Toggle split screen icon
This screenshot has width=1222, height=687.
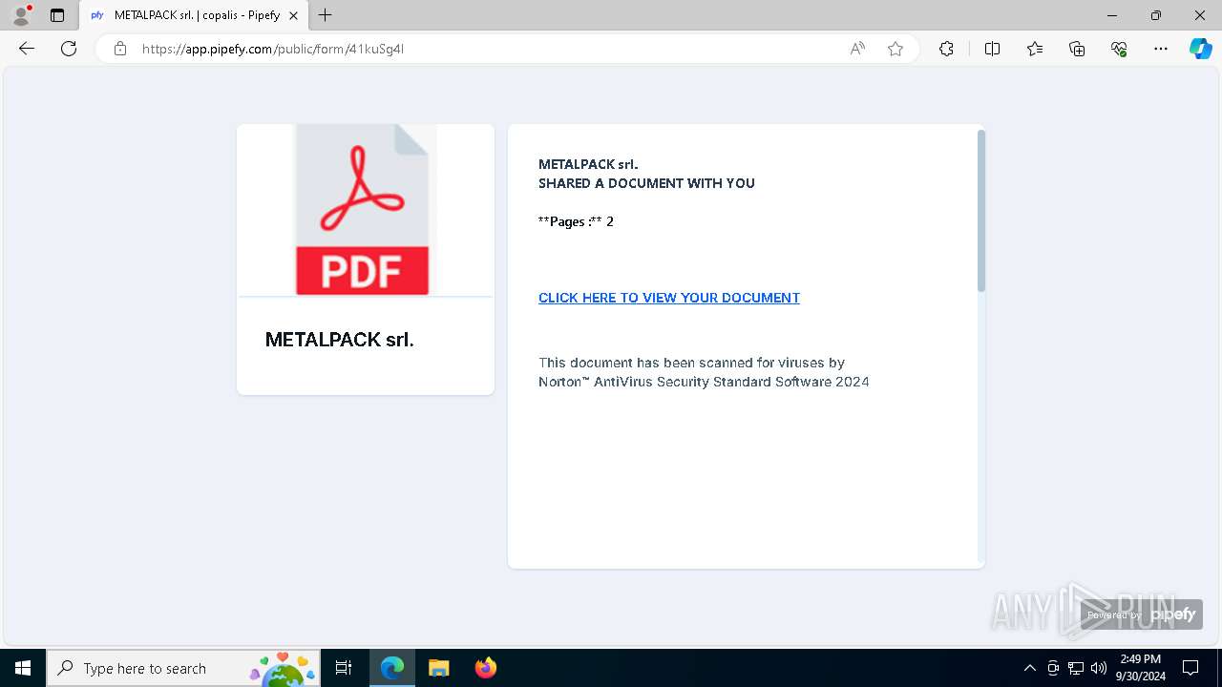(x=992, y=49)
